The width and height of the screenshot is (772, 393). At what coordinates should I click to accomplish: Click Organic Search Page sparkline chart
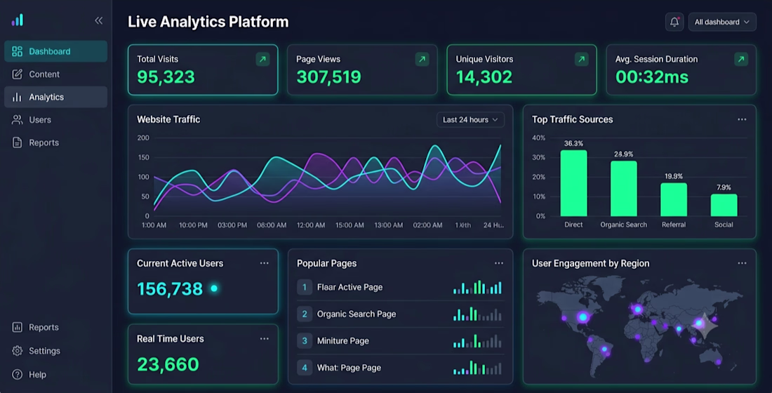pos(477,314)
